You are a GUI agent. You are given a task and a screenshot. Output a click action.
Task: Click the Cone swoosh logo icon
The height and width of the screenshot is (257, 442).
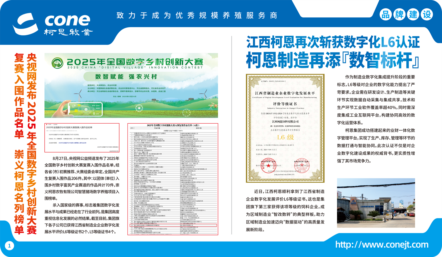point(25,24)
